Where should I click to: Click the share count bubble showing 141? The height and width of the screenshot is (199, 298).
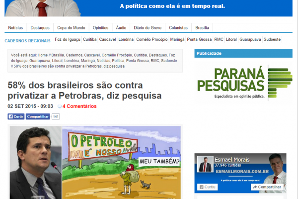coord(56,116)
